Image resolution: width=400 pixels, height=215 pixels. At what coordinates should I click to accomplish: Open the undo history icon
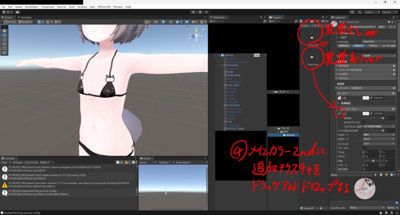352,12
